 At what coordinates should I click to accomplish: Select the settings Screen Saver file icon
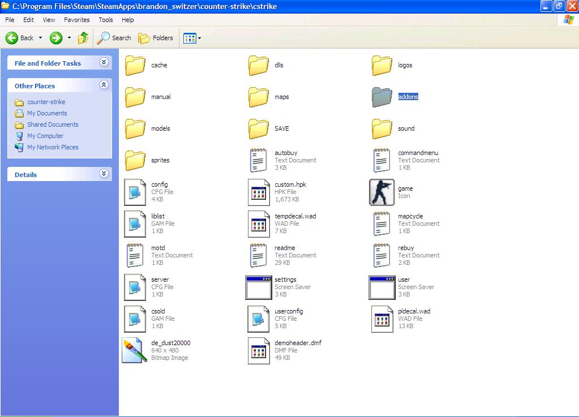click(x=259, y=287)
